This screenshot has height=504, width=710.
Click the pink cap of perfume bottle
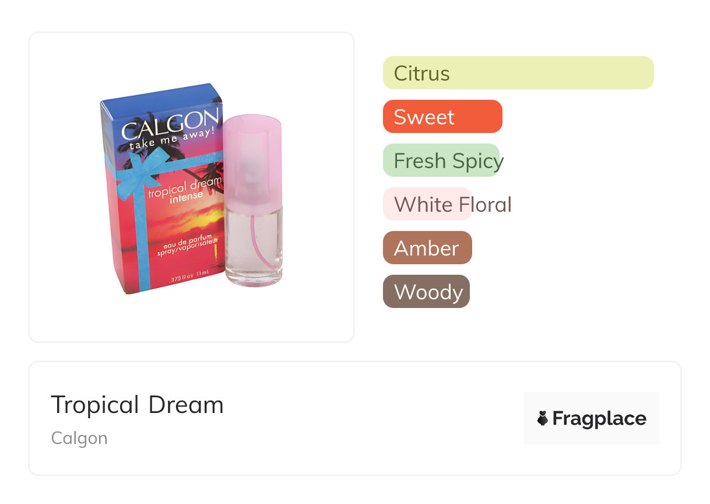point(252,157)
